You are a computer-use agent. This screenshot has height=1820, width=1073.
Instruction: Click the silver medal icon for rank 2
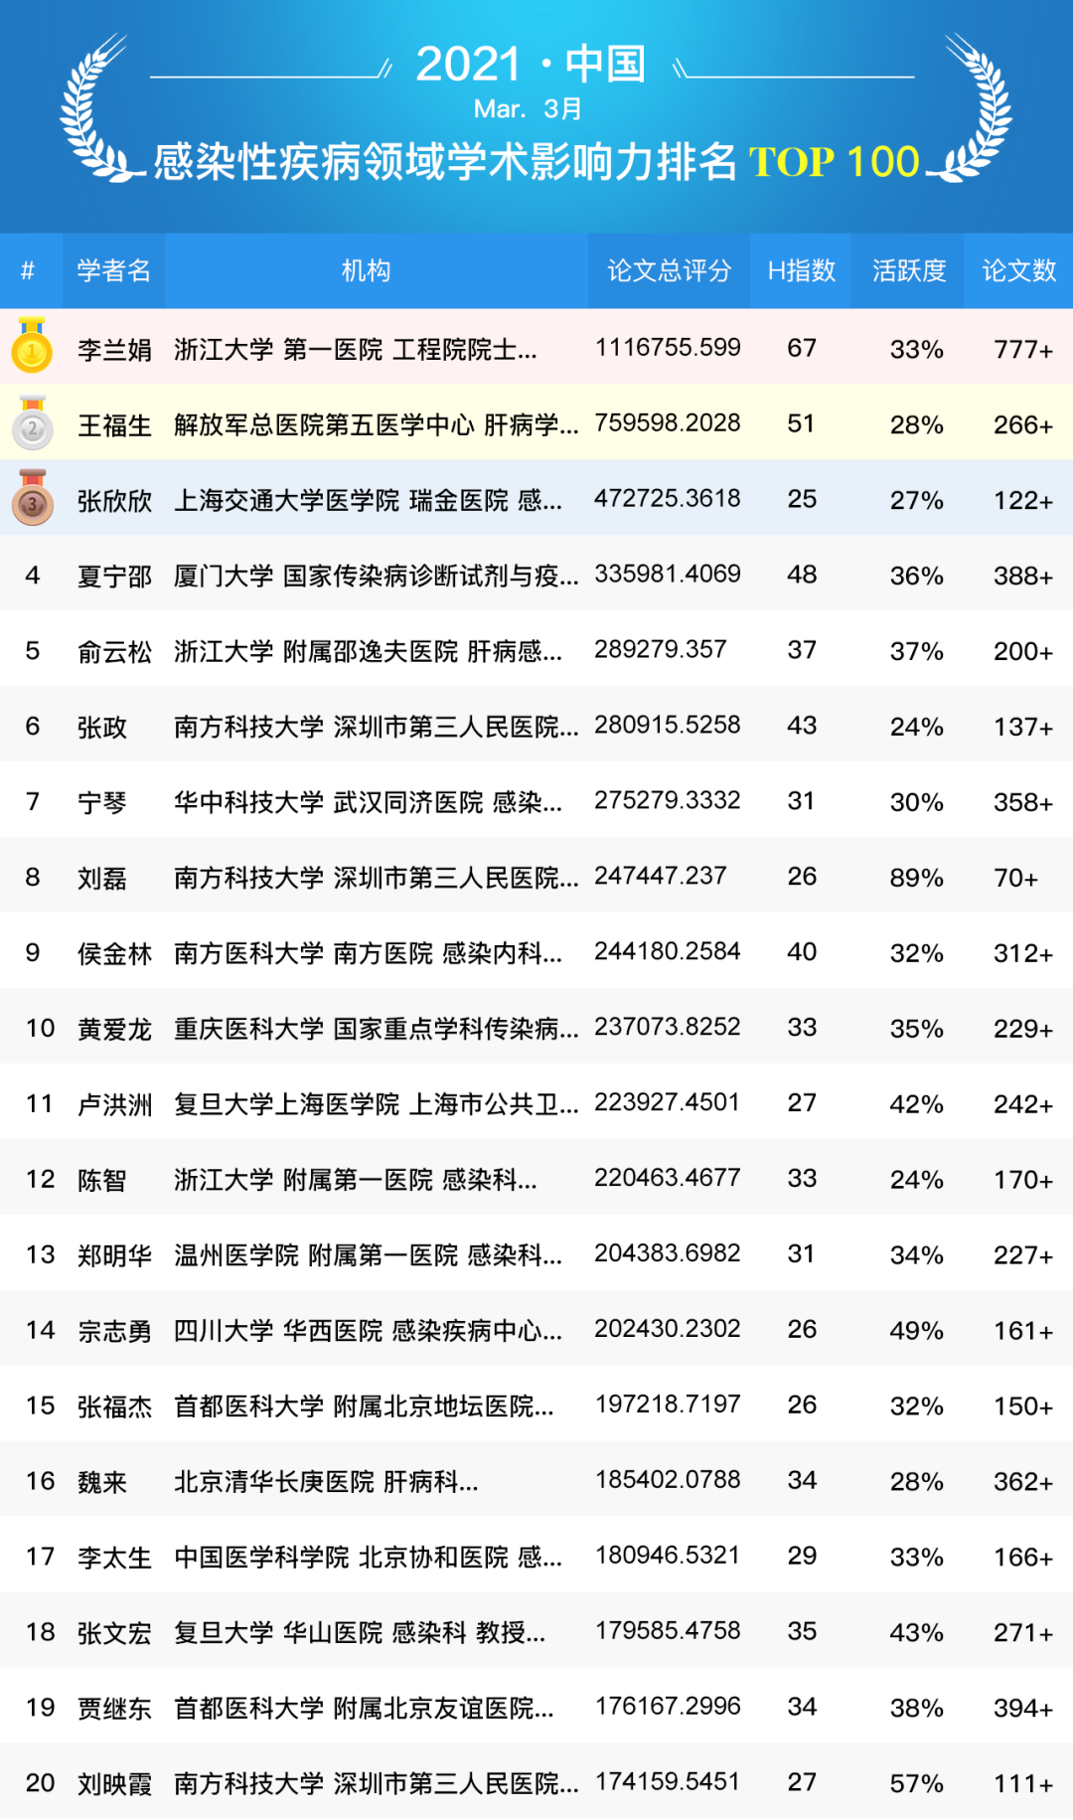pos(32,421)
